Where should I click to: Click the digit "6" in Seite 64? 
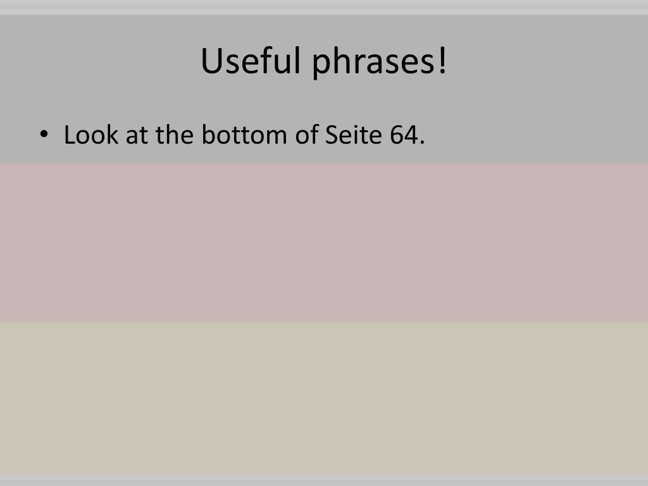(x=397, y=135)
